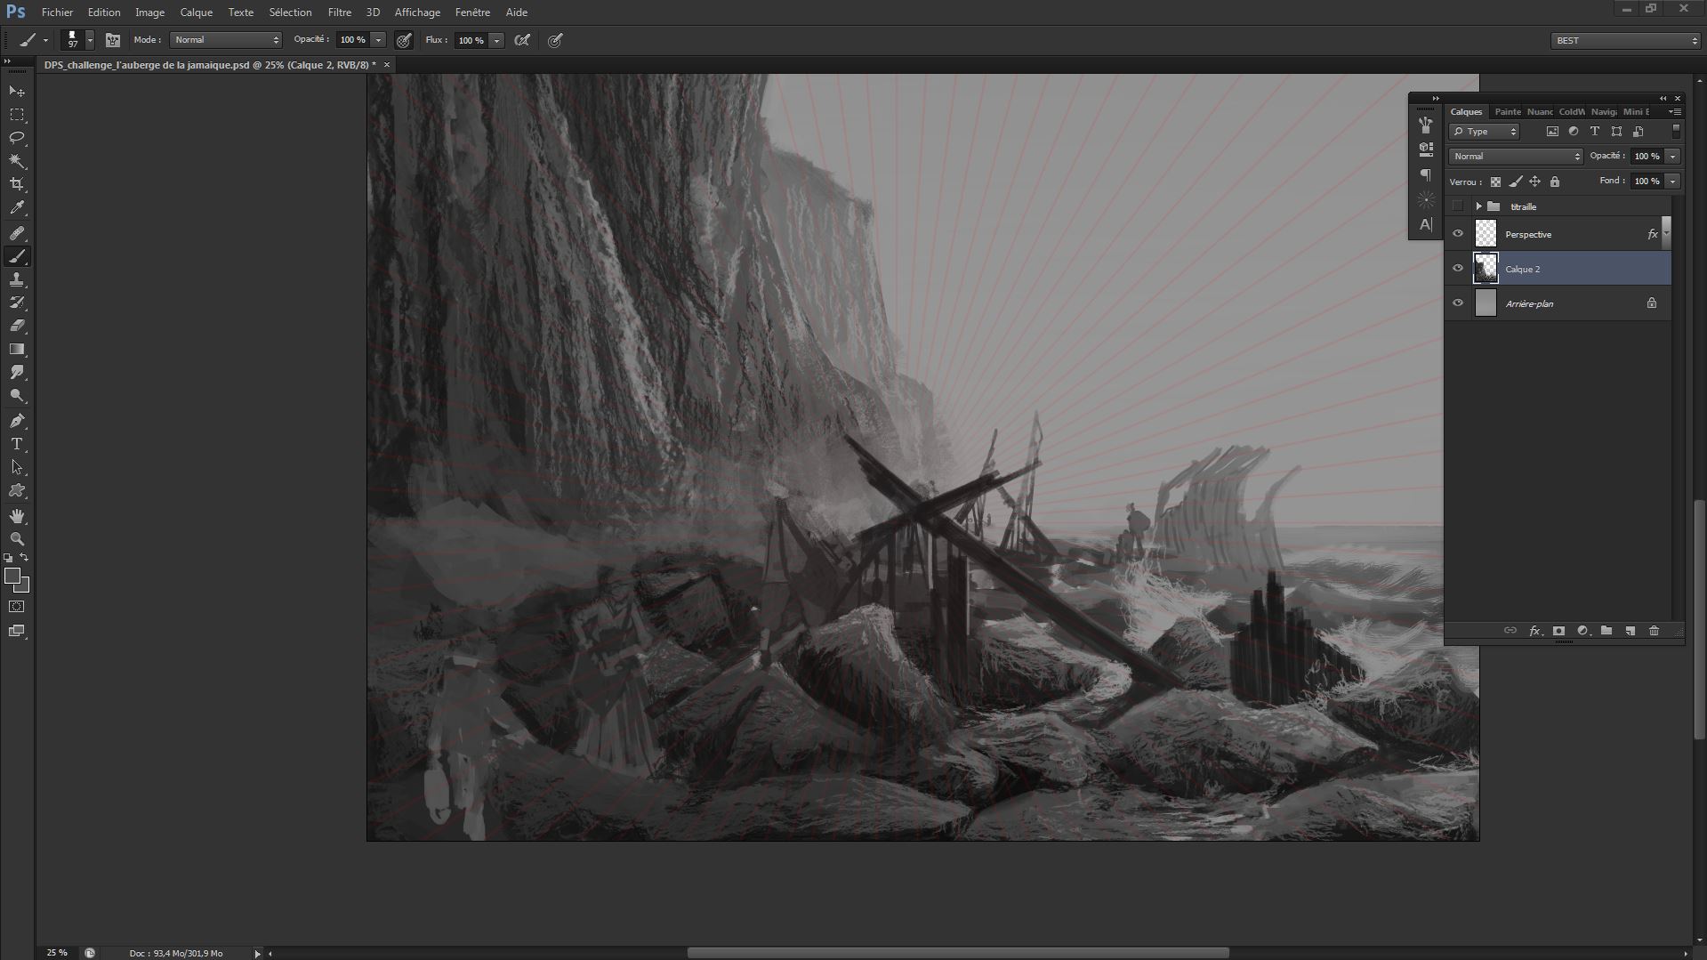Click the delete layer trash icon
Screen dimensions: 1707x960
point(1654,631)
